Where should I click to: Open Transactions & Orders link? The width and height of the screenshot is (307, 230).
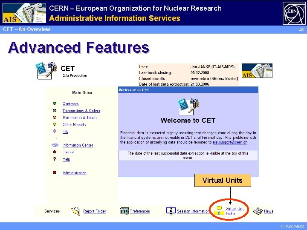(81, 111)
